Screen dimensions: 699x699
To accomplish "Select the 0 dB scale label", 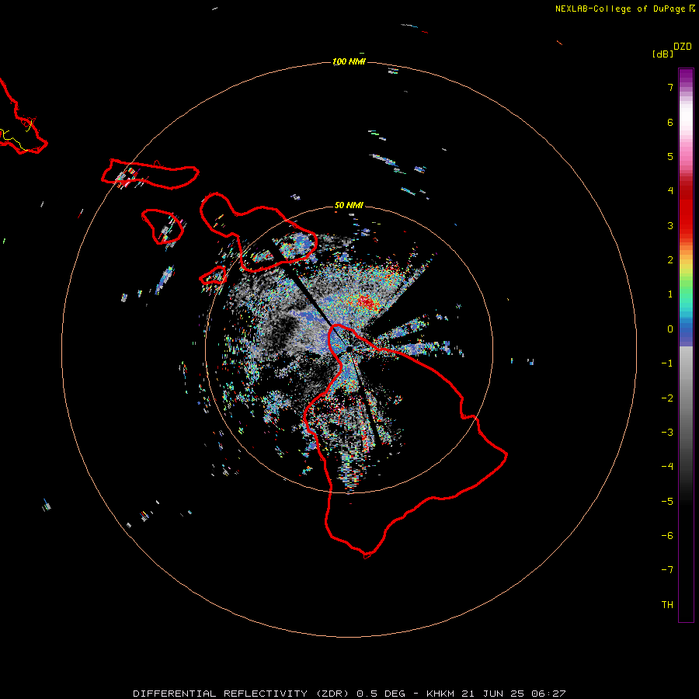I will click(670, 329).
